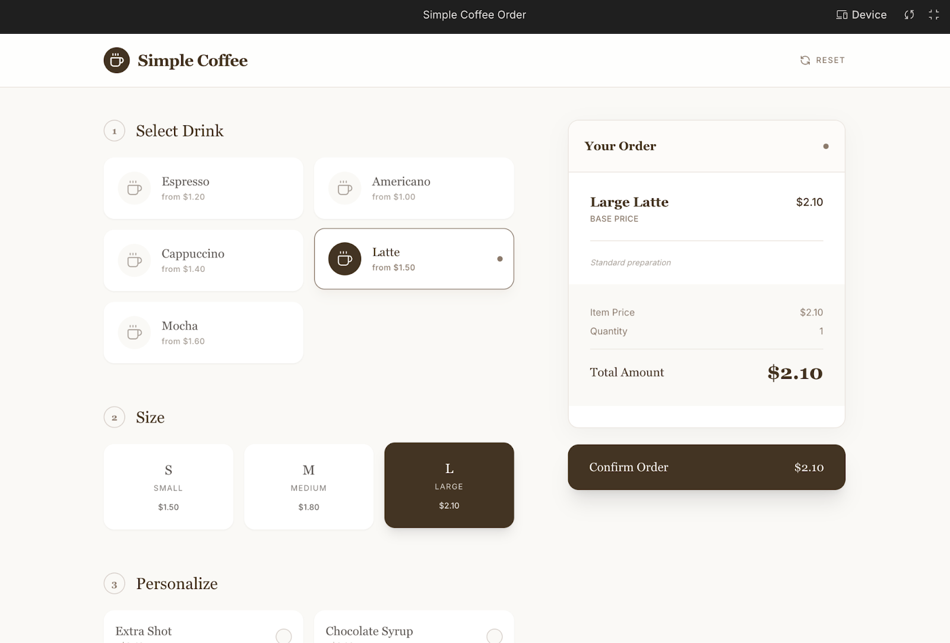
Task: Click the RESET button
Action: coord(822,60)
